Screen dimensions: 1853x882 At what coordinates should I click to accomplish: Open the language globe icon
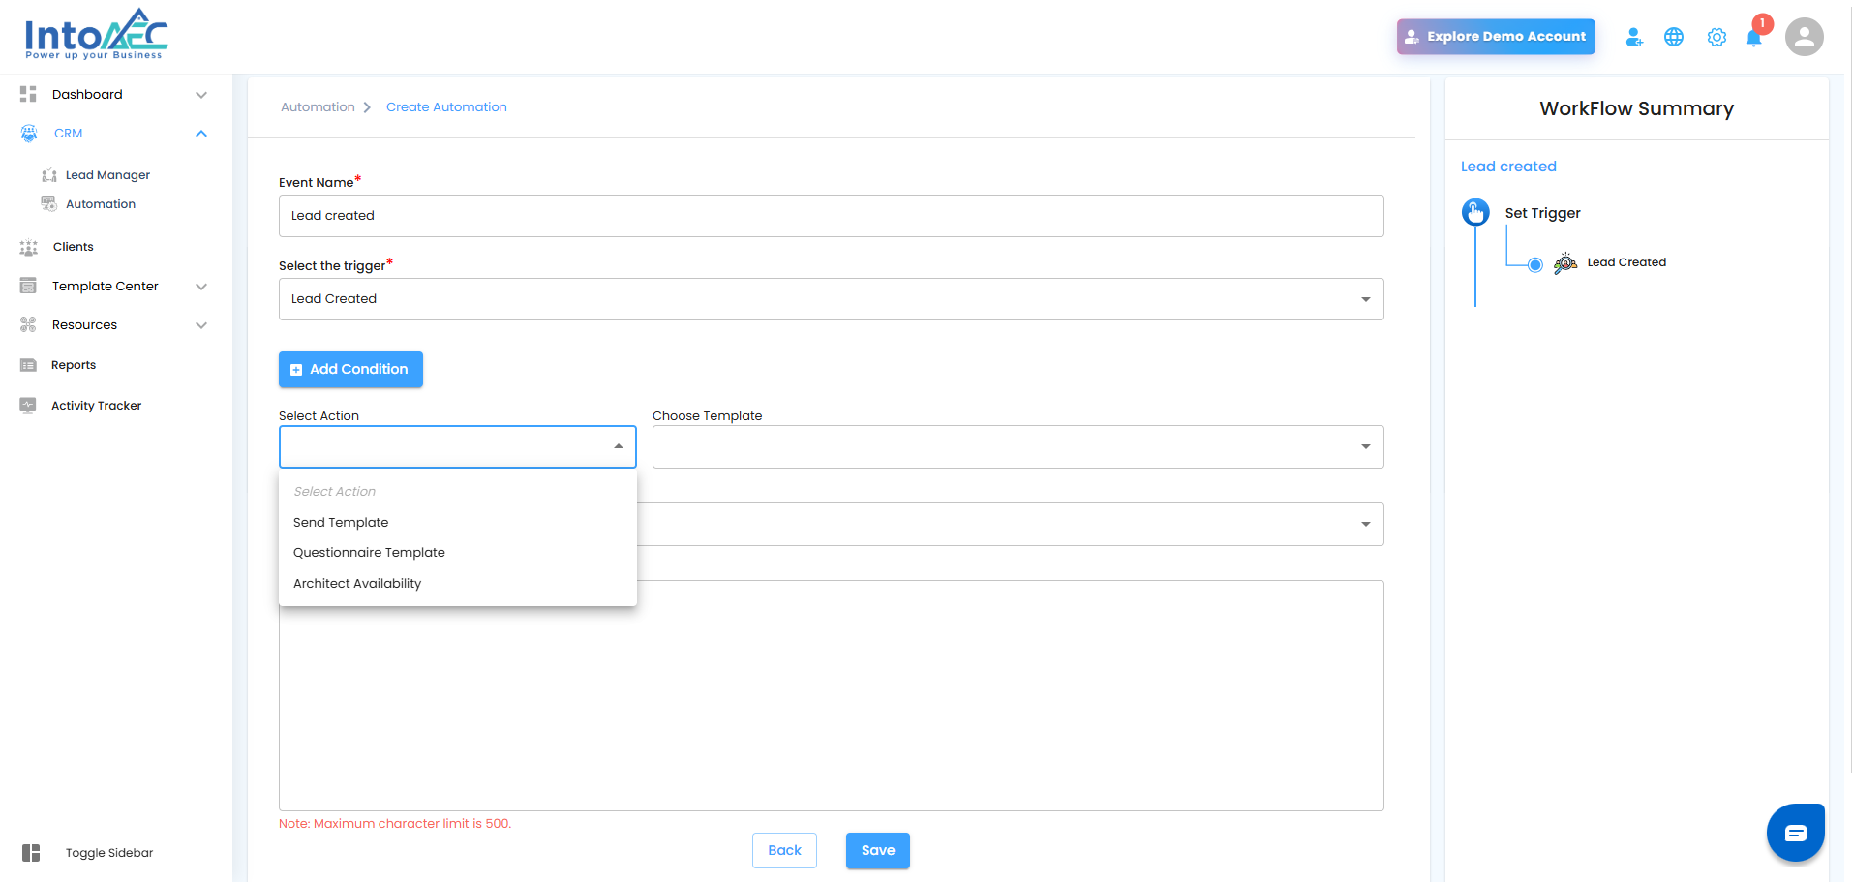[x=1674, y=37]
